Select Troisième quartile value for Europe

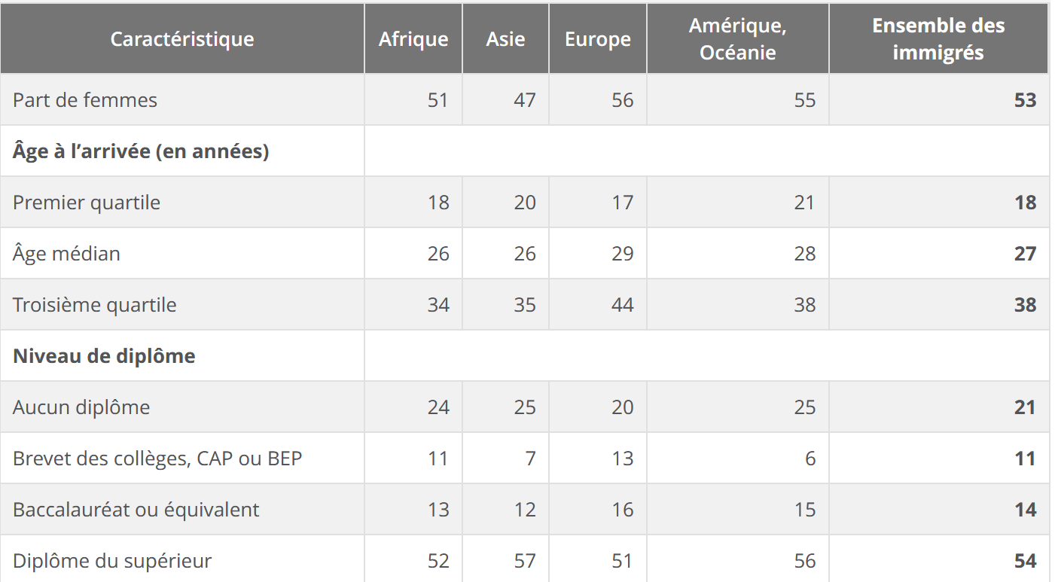(x=622, y=305)
